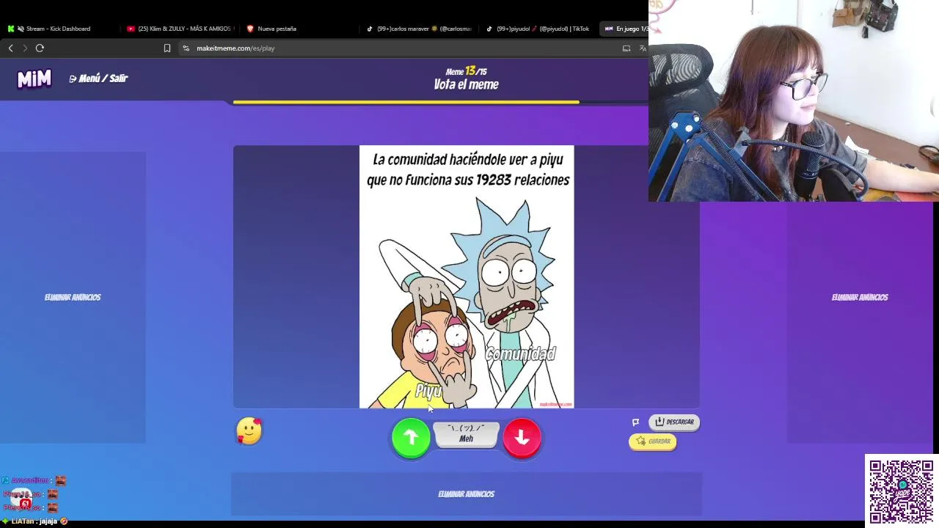
Task: Switch to Nueva pestaña tab
Action: [x=277, y=29]
